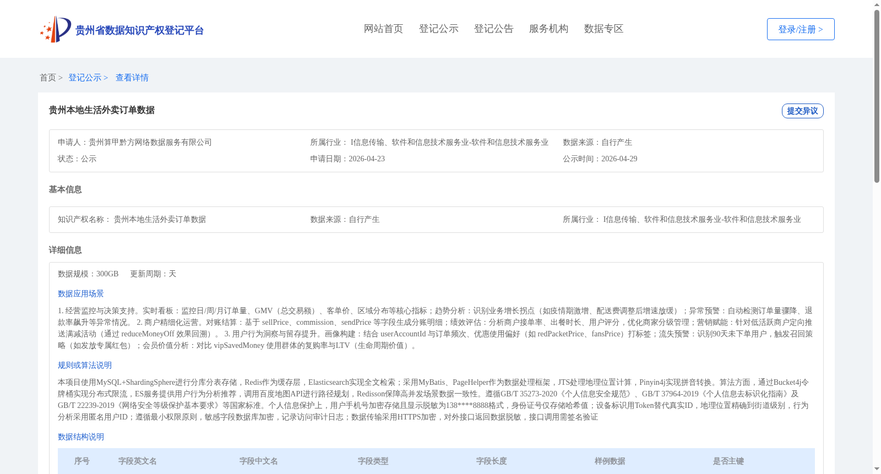Click the 字段类型 column header
881x474 pixels.
[x=373, y=461]
